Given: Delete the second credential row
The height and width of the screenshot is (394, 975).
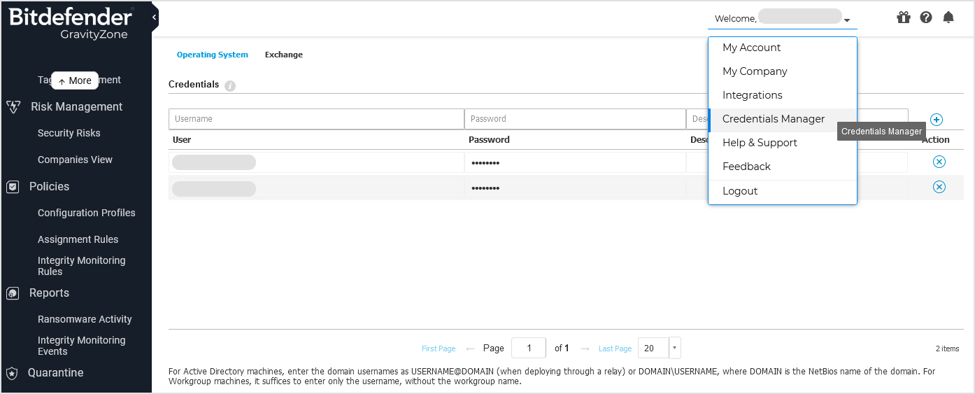Looking at the screenshot, I should pos(939,187).
